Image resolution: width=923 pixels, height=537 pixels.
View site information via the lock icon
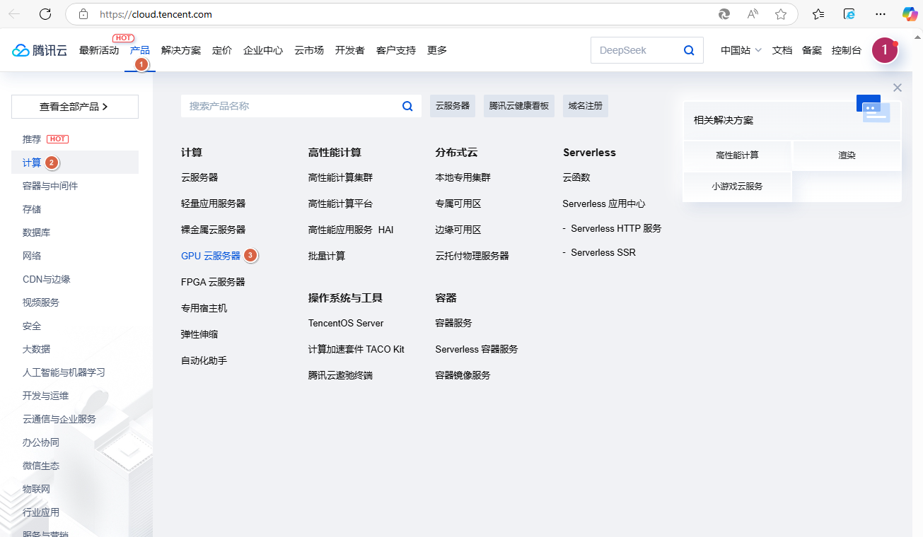click(83, 14)
